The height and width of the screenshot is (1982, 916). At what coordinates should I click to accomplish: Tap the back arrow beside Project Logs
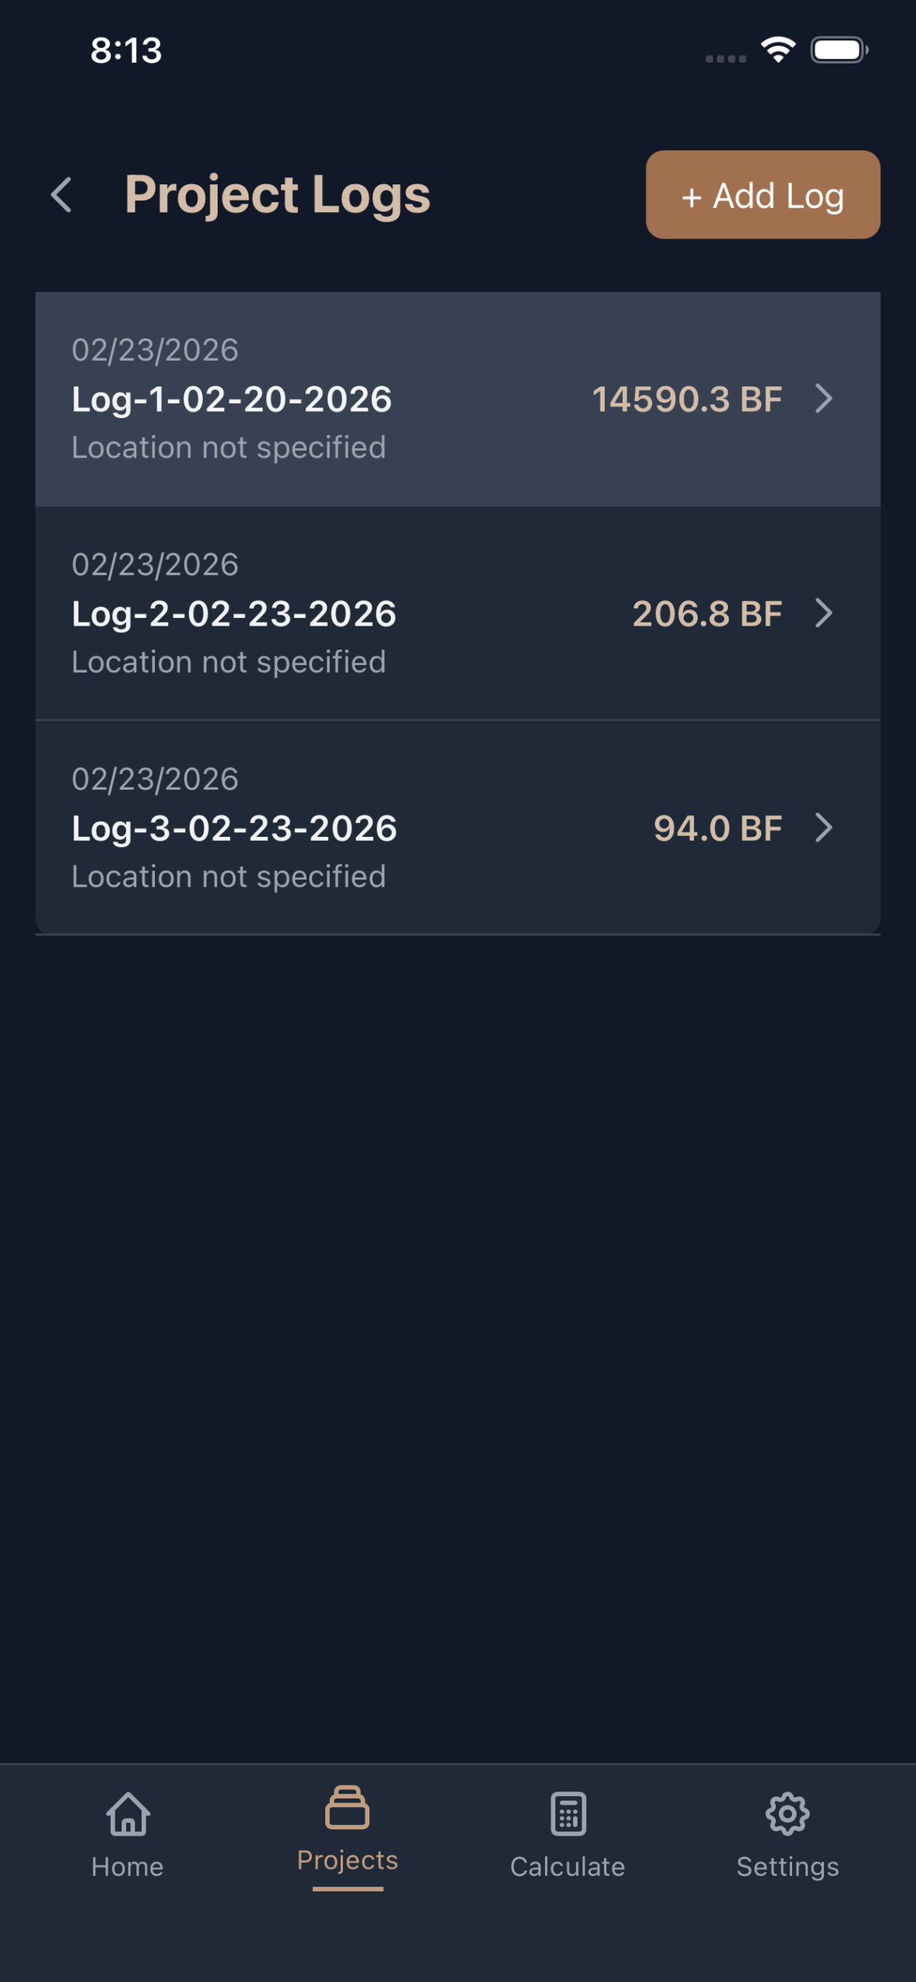tap(61, 194)
